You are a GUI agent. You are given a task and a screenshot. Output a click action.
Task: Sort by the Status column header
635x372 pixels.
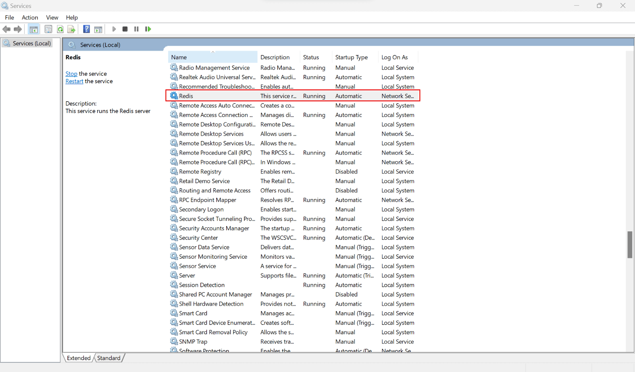316,57
